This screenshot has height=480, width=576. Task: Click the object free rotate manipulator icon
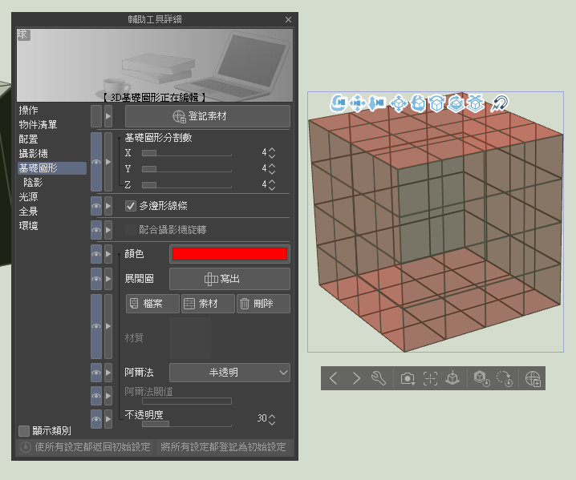(418, 103)
